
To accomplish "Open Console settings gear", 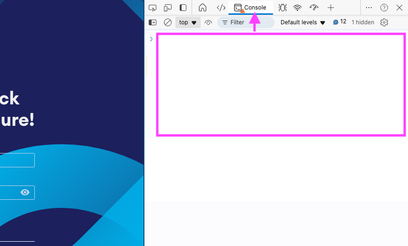I will click(384, 22).
